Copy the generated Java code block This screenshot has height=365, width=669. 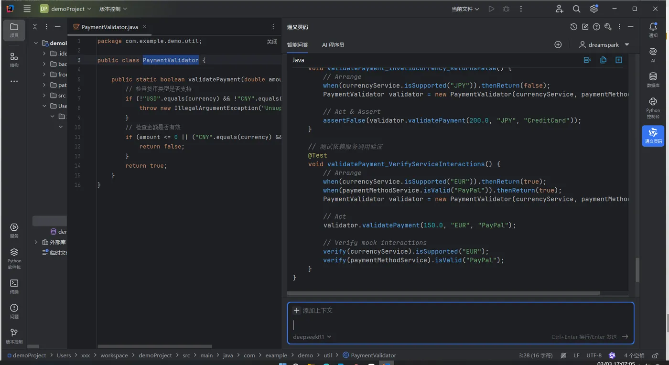click(x=603, y=60)
